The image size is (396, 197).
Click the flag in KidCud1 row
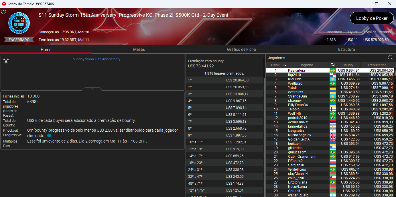tap(333, 79)
